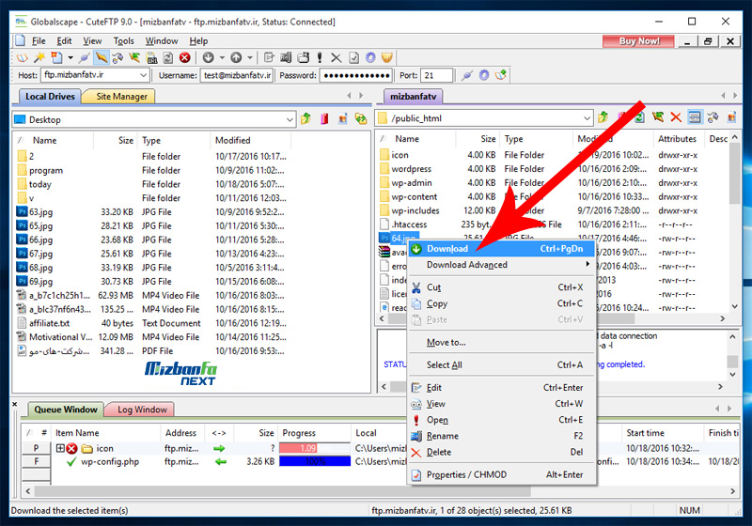Viewport: 752px width, 526px height.
Task: Go up one folder in local Desktop pane
Action: tap(306, 119)
